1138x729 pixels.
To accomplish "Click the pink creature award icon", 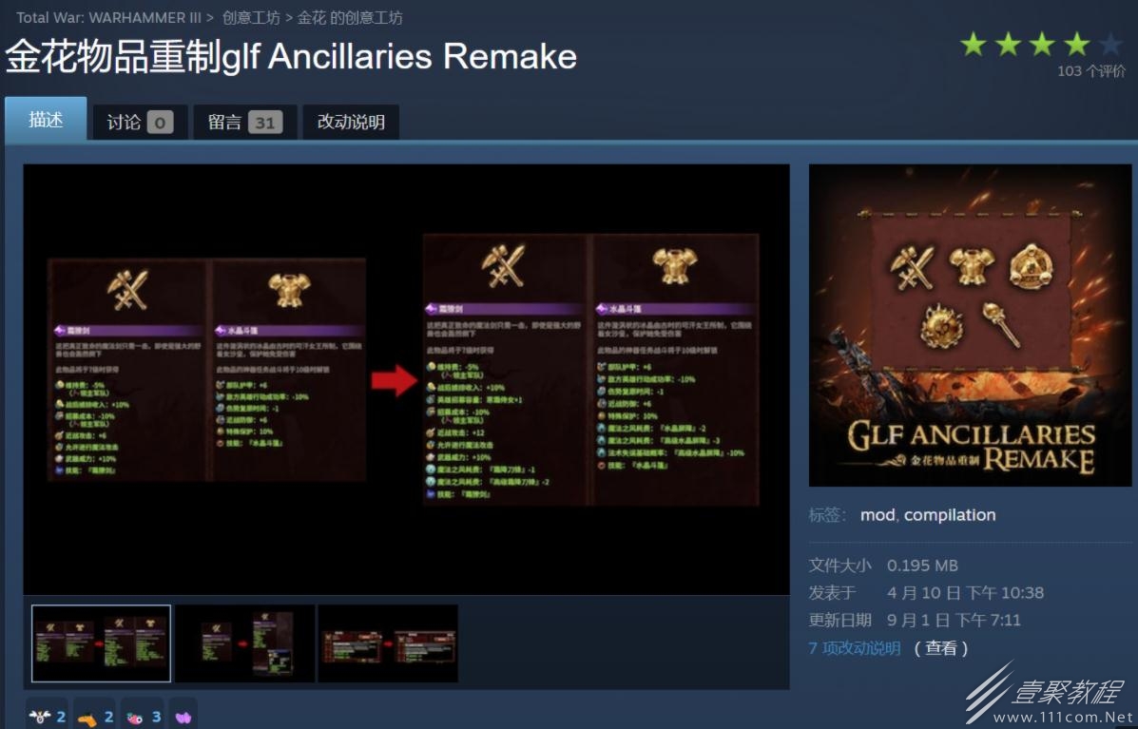I will (135, 719).
